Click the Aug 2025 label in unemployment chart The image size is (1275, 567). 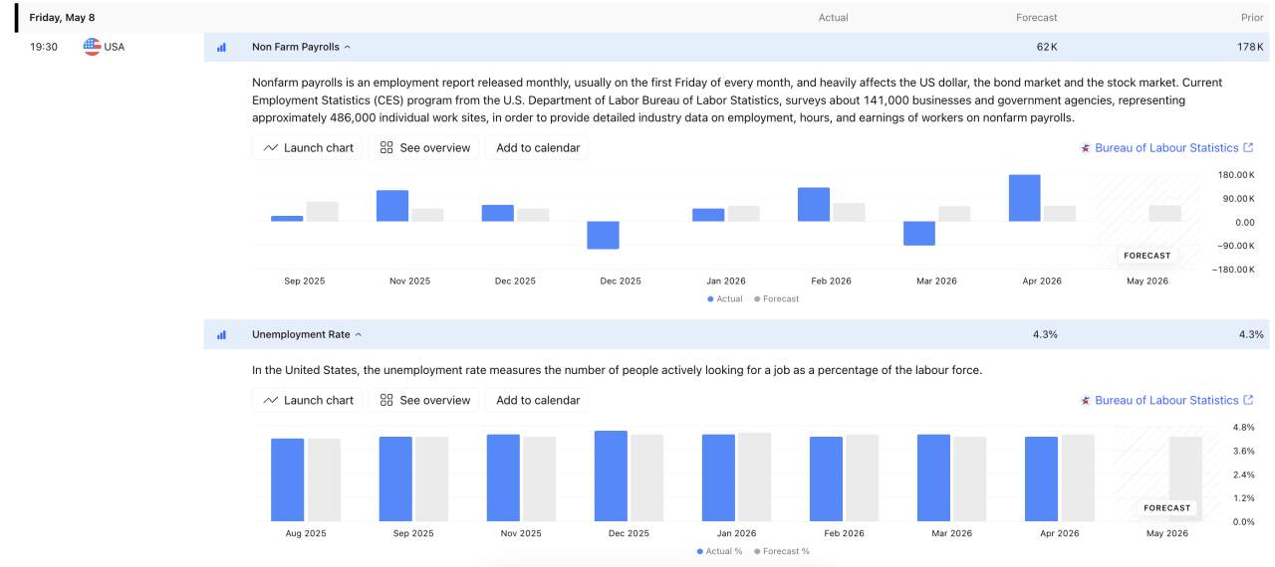pyautogui.click(x=306, y=533)
